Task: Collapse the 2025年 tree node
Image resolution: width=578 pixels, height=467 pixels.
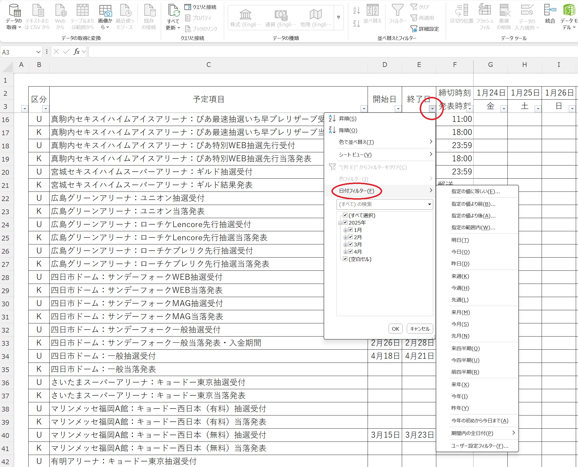Action: (340, 223)
